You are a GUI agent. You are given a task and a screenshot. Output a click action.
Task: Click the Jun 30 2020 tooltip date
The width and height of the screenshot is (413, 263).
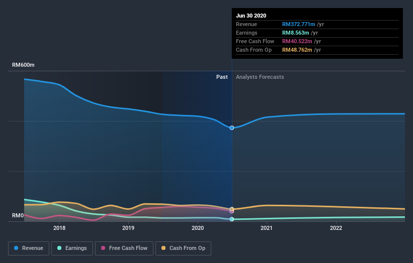(x=251, y=16)
